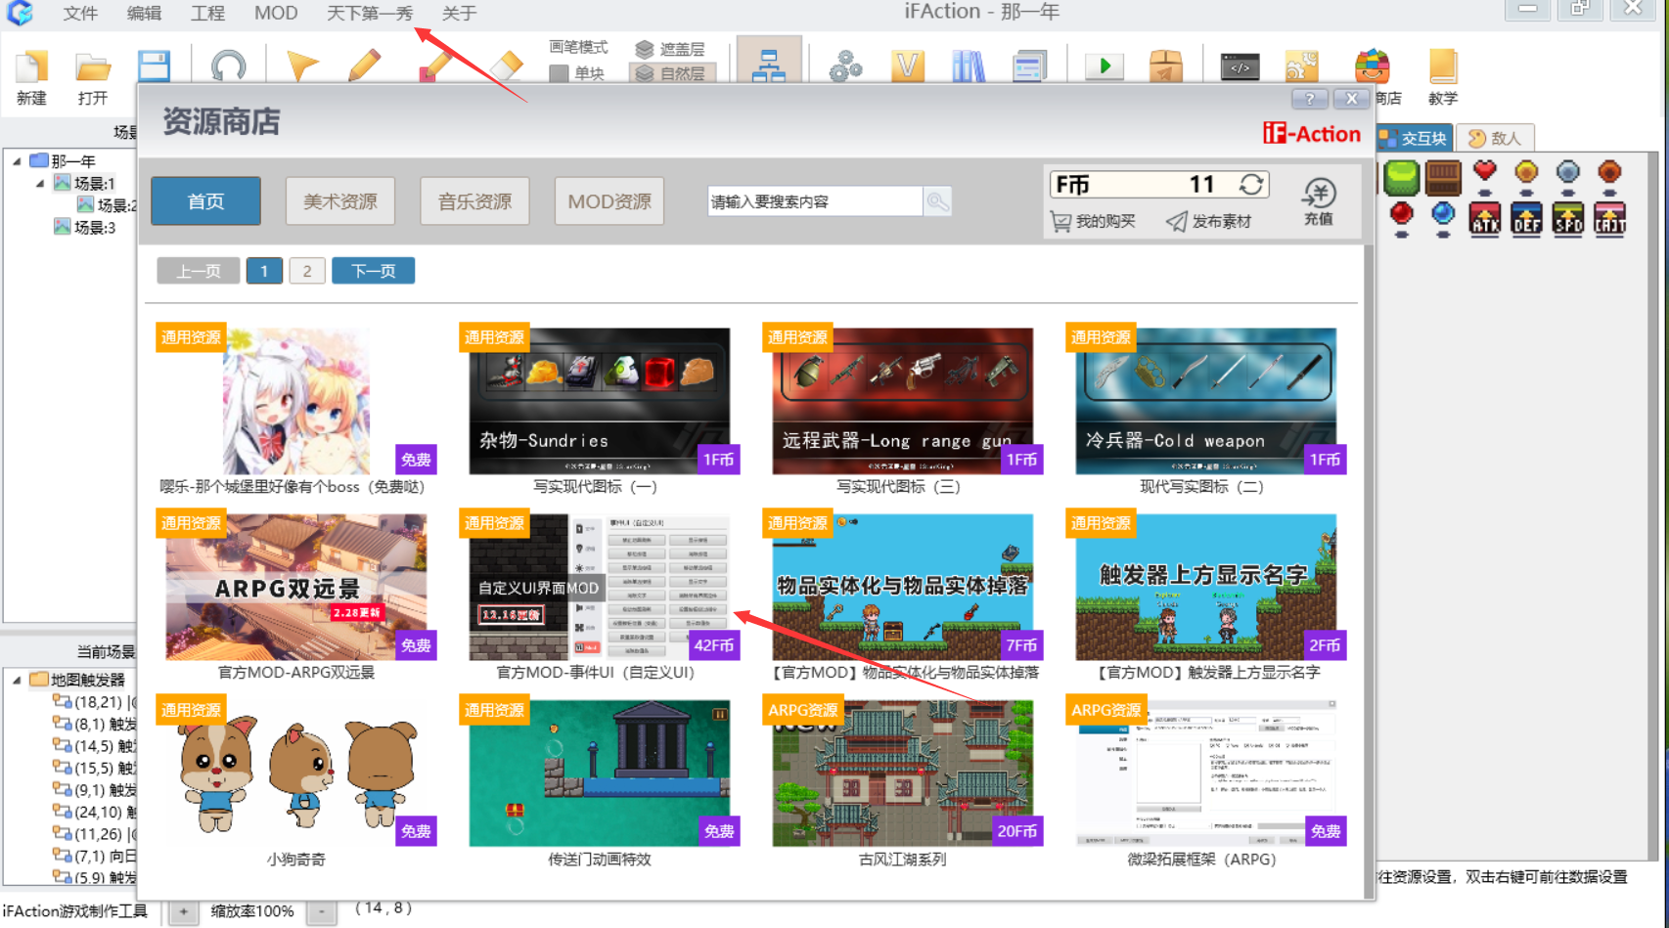Image resolution: width=1669 pixels, height=928 pixels.
Task: Open the 工程 menu
Action: coord(207,13)
